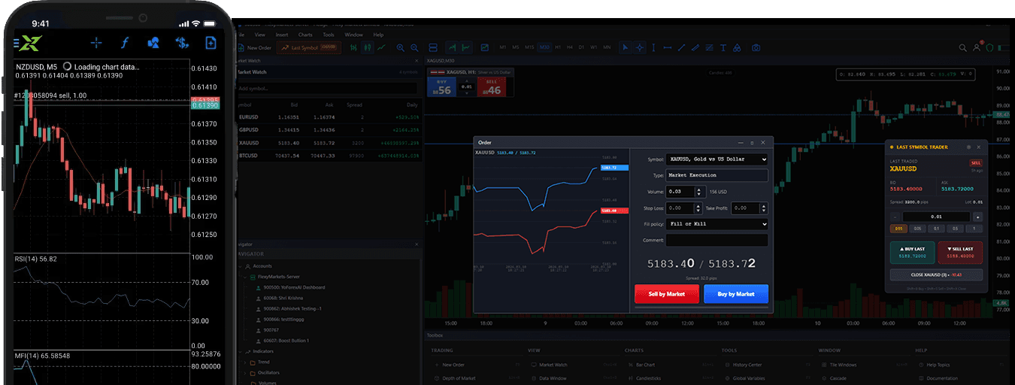Open the Insert menu
The image size is (1015, 385).
(x=282, y=35)
